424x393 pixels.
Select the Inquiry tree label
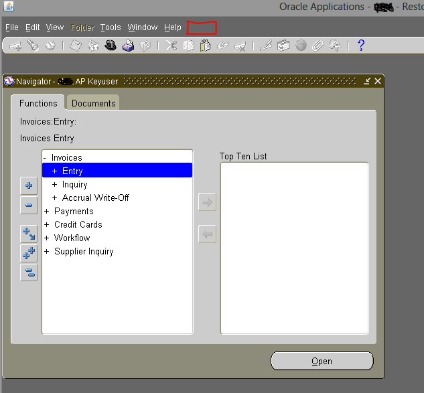(x=74, y=185)
